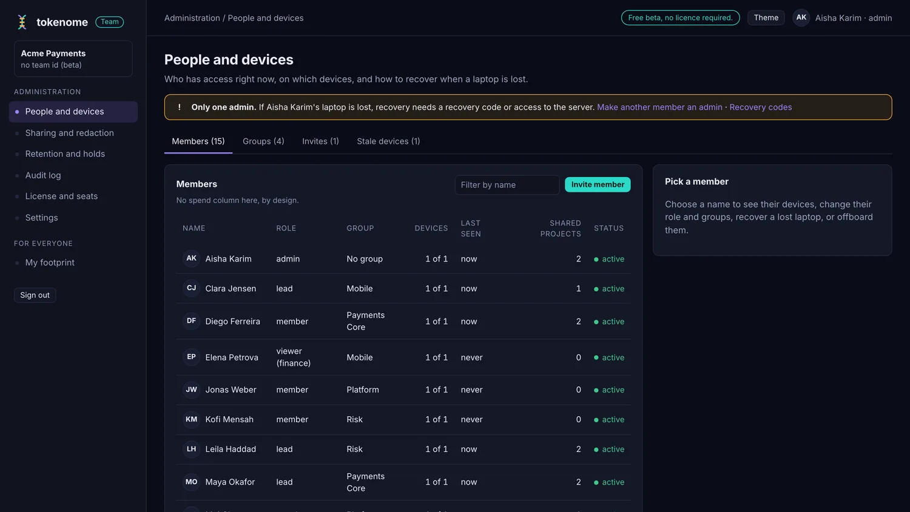Navigate to License and seats
This screenshot has height=512, width=910.
click(73, 197)
